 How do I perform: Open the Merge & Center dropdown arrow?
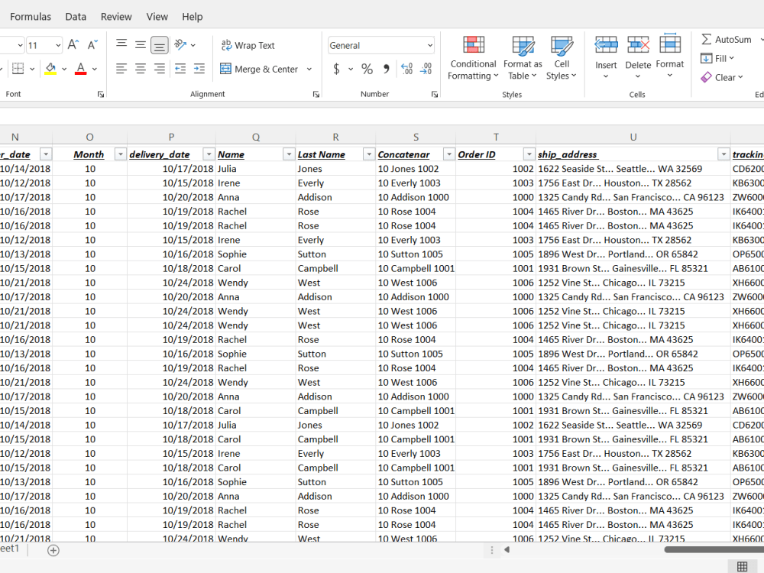click(x=309, y=70)
